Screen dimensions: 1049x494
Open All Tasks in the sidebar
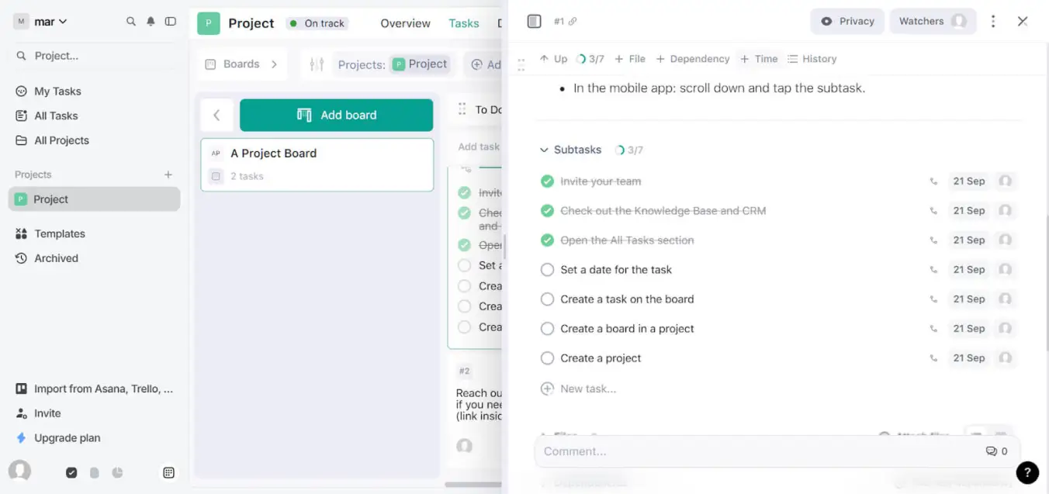(56, 116)
